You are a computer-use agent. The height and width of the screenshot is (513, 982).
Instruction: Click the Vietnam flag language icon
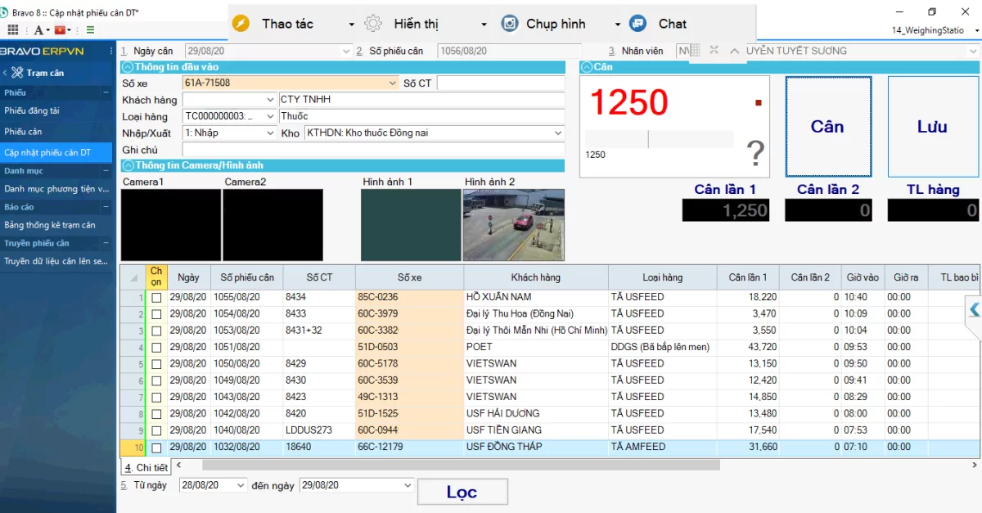click(x=59, y=30)
